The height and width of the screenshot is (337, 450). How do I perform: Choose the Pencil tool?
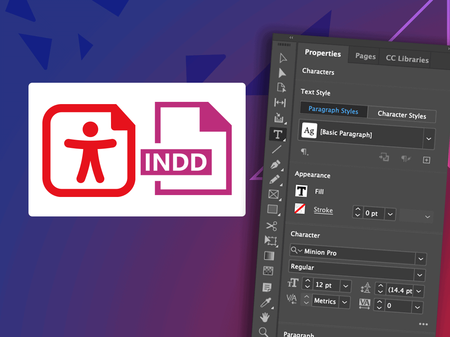point(275,179)
